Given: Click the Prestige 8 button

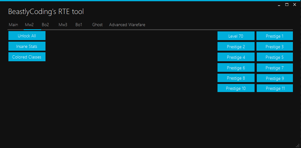Looking at the screenshot, I should point(236,78).
